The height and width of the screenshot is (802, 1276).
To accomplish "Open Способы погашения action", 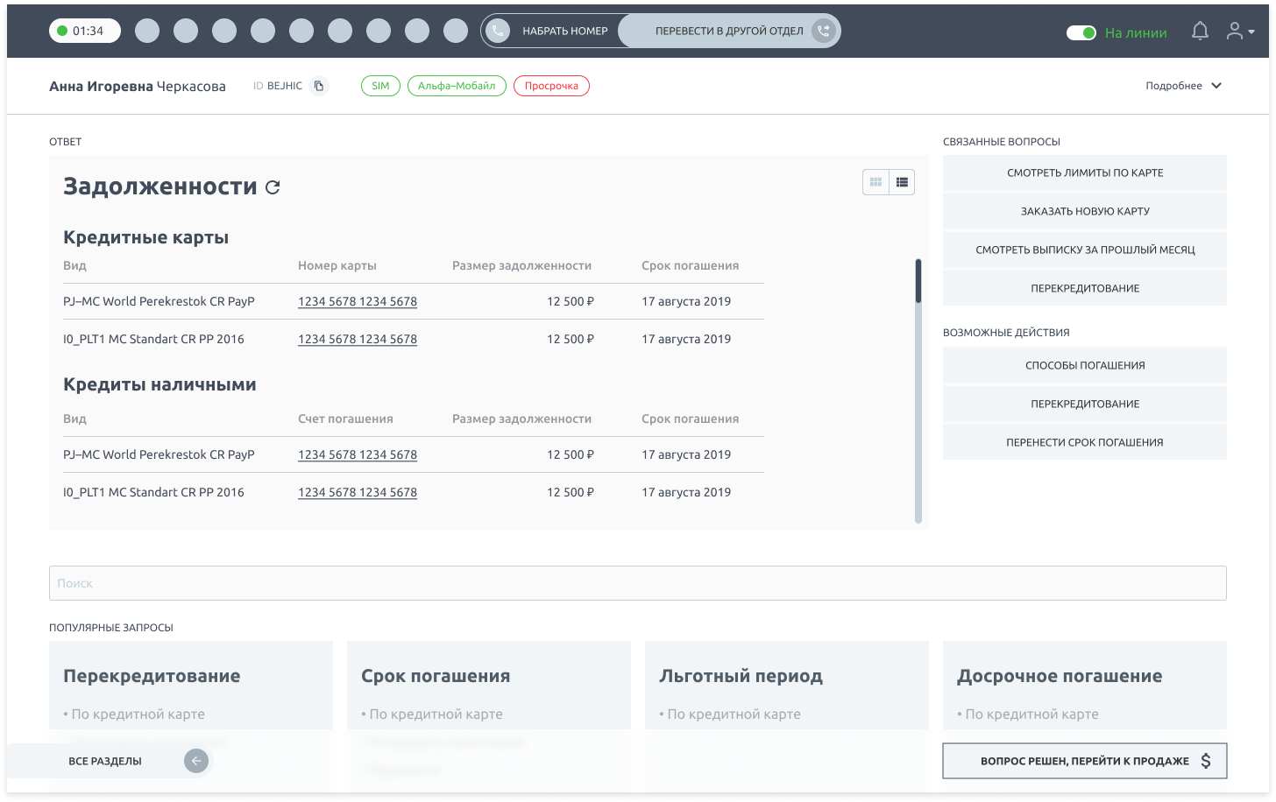I will pyautogui.click(x=1085, y=365).
